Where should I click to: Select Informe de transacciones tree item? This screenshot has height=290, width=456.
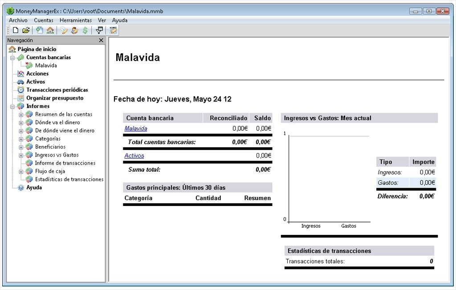[65, 163]
